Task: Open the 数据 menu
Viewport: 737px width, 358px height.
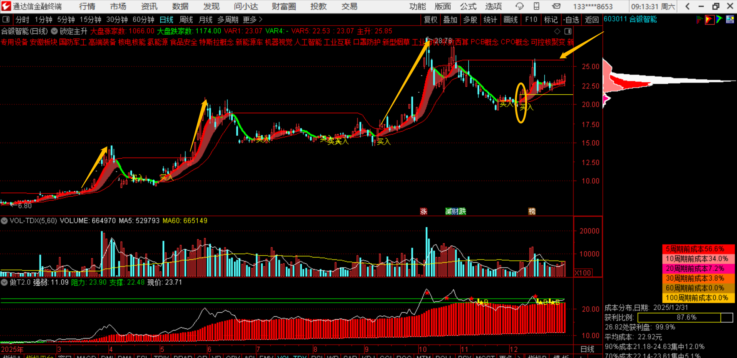Action: click(x=180, y=6)
